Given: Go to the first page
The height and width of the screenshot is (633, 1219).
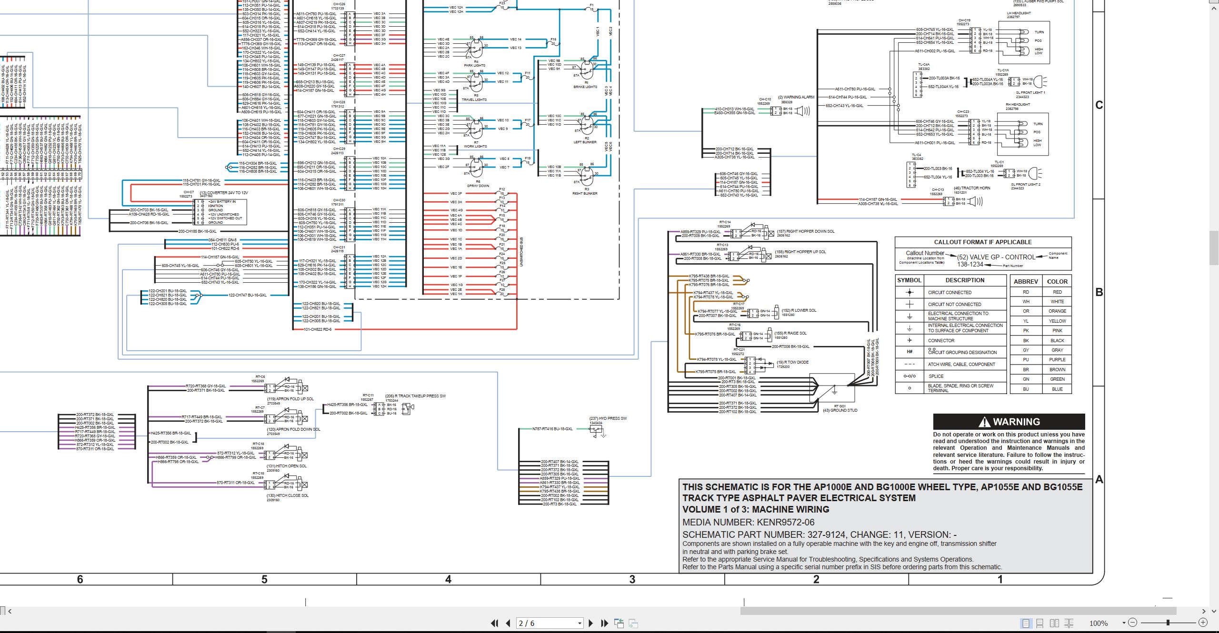Looking at the screenshot, I should point(495,623).
